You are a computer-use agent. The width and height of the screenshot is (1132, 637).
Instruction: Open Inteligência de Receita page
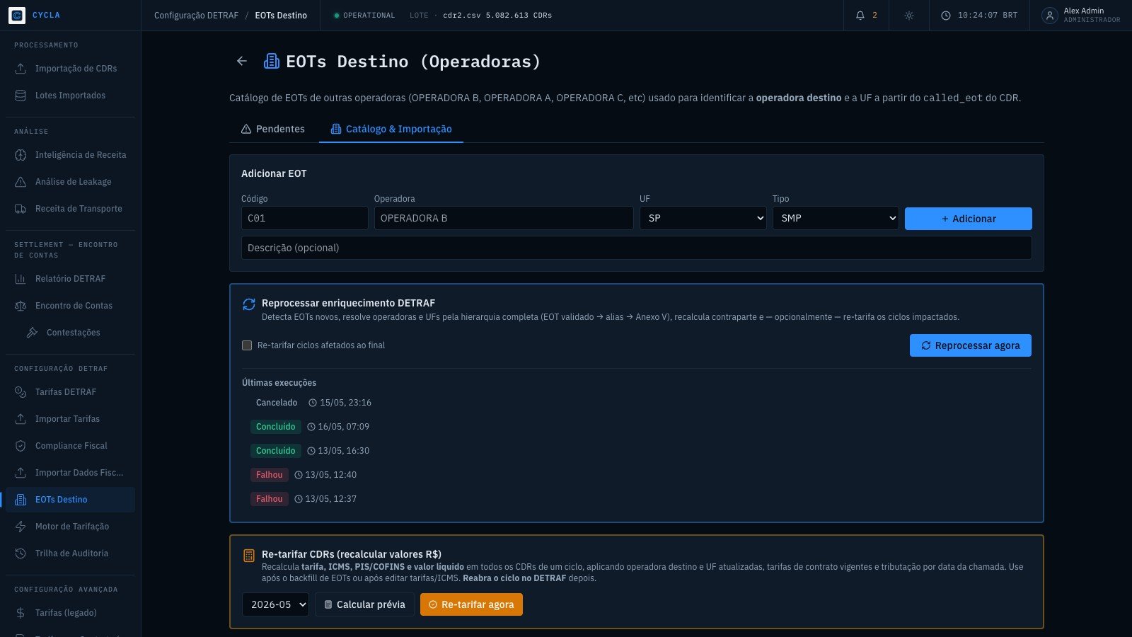[70, 155]
